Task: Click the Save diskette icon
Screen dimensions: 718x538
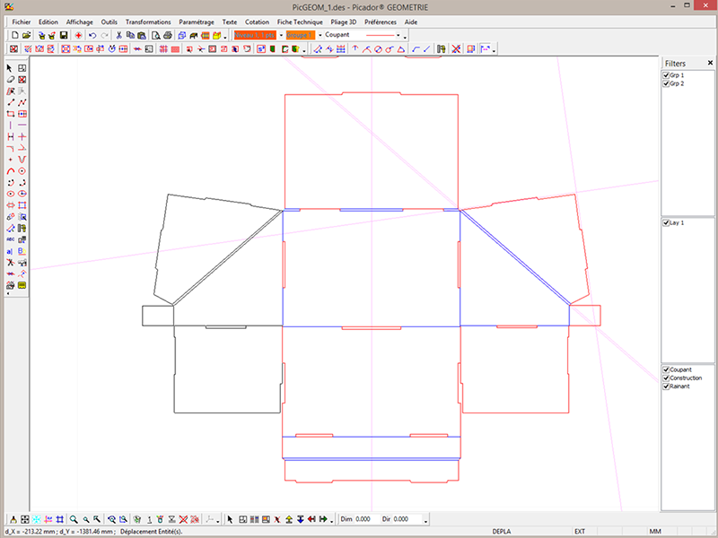Action: pos(64,35)
